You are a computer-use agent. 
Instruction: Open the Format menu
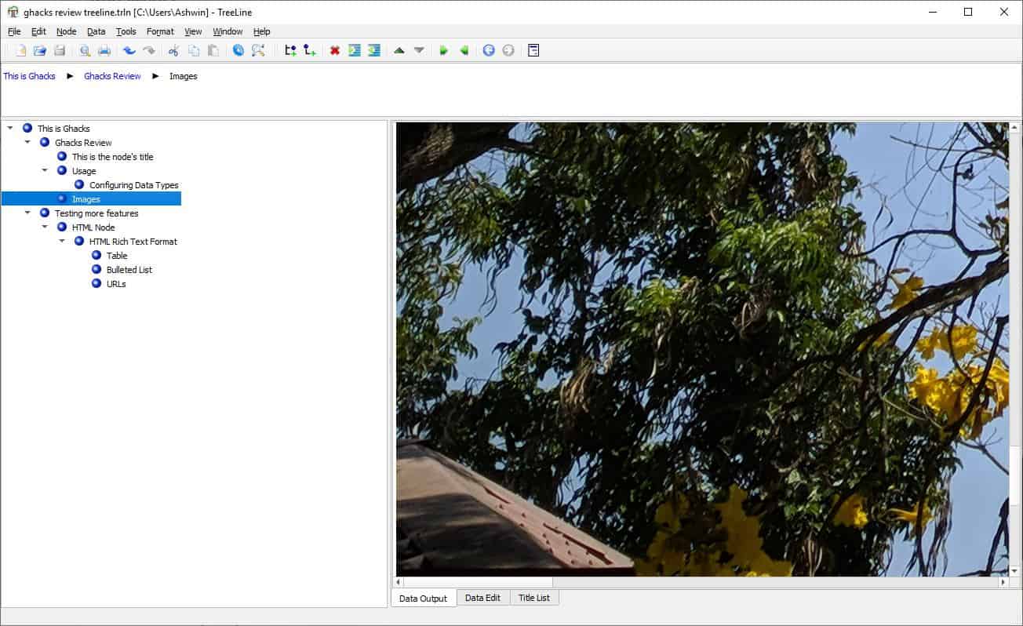[160, 31]
